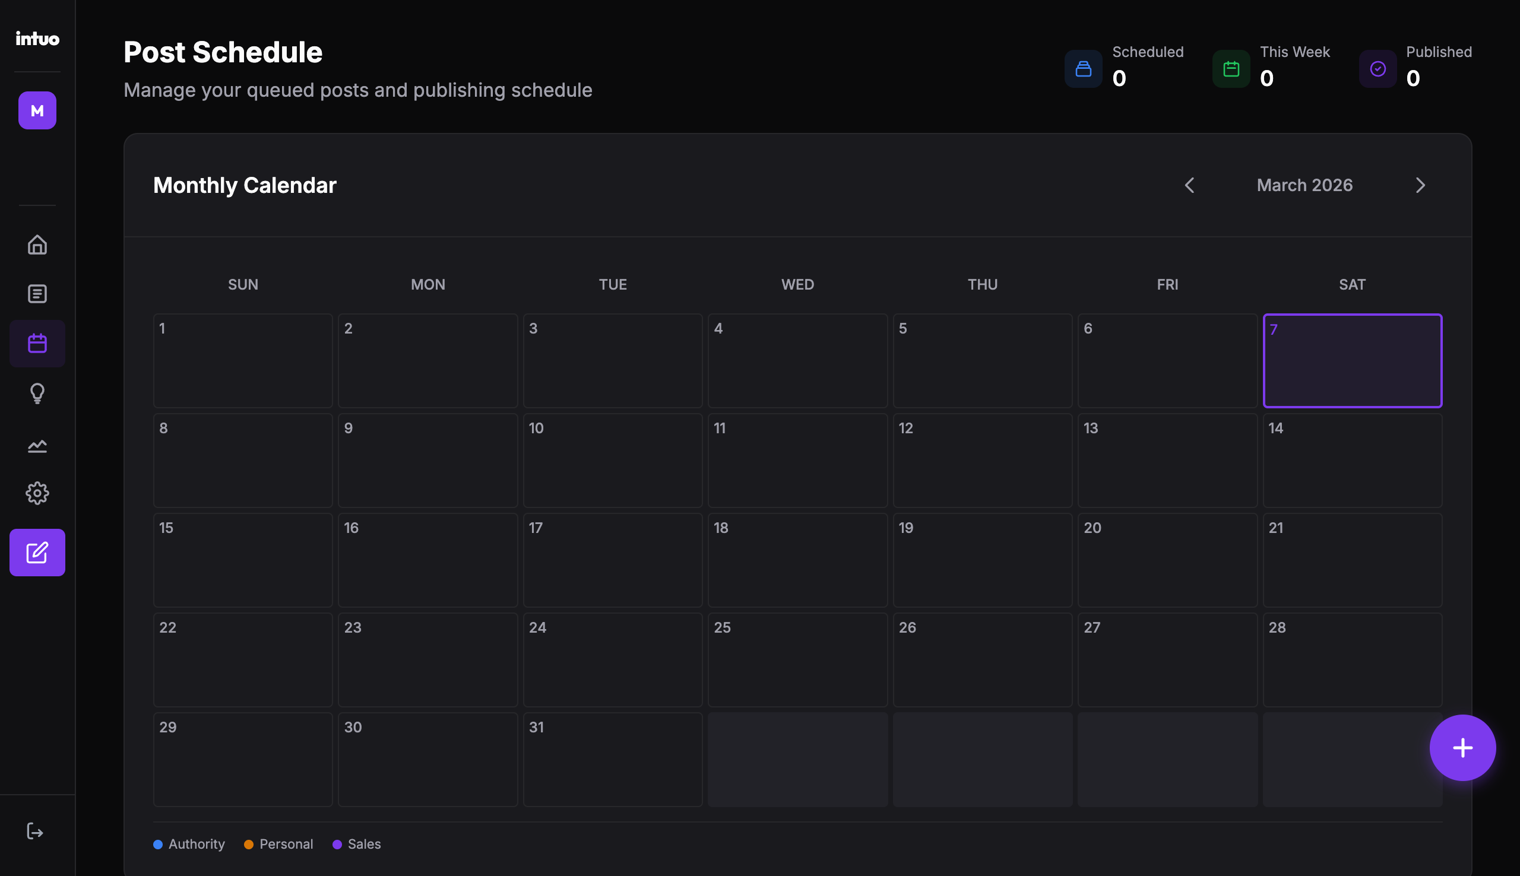The height and width of the screenshot is (876, 1520).
Task: Create a new post with the plus button
Action: tap(1462, 747)
